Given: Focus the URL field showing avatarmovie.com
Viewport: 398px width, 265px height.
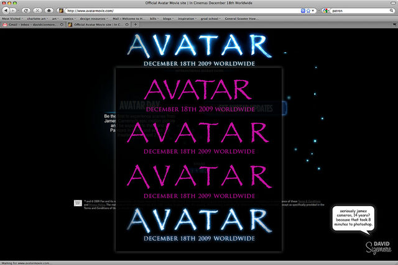Looking at the screenshot, I should click(182, 11).
